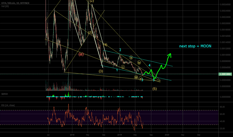Click the 2020 label on time axis
Screen dimensions: 233x137
(x=167, y=135)
